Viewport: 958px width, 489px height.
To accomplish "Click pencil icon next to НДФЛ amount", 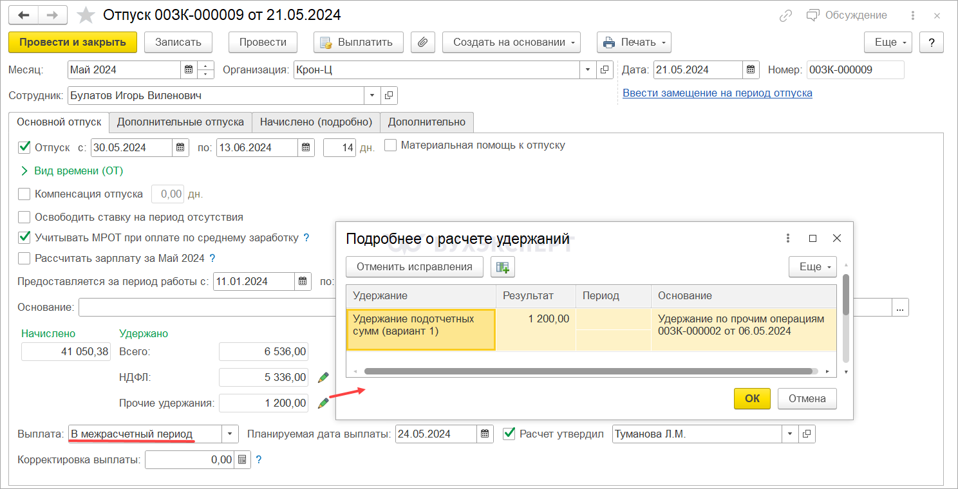I will pyautogui.click(x=323, y=377).
